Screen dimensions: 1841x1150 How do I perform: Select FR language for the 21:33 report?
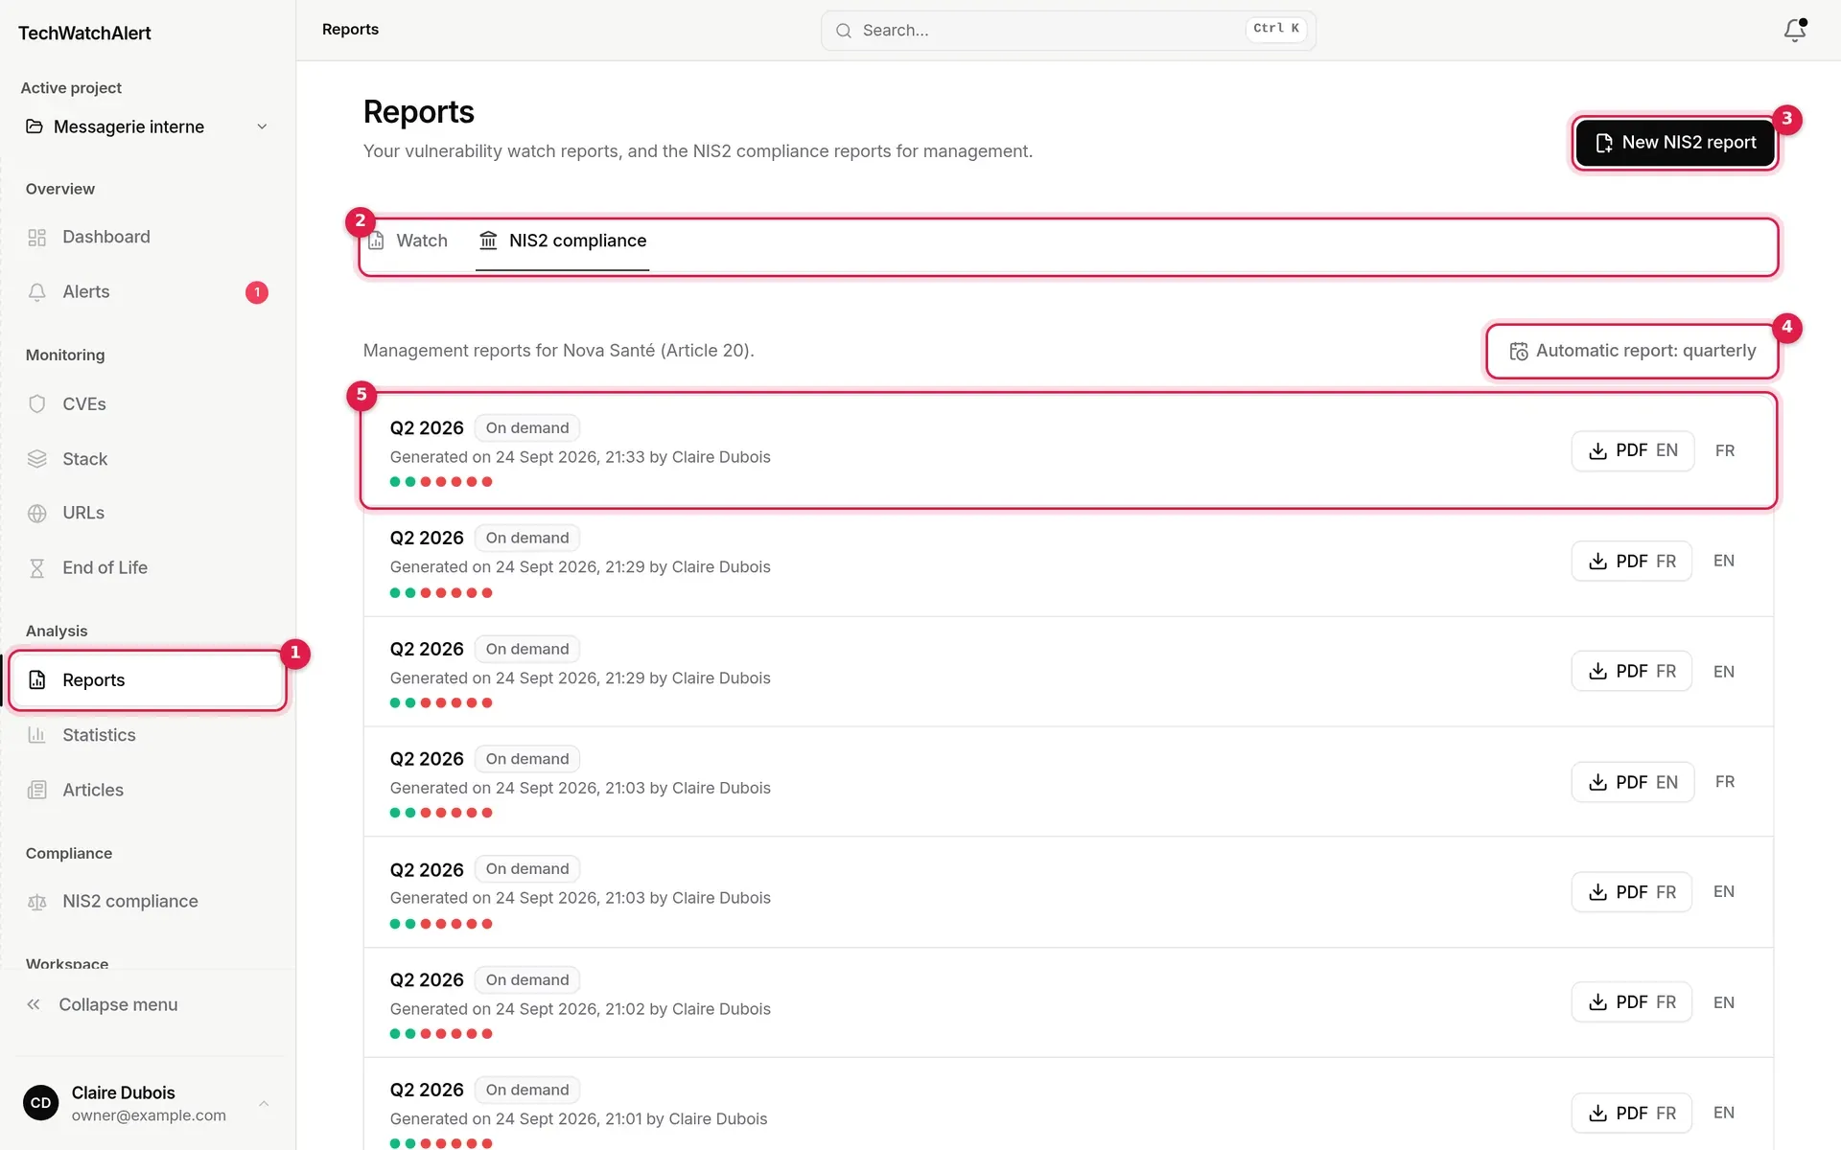click(1725, 450)
